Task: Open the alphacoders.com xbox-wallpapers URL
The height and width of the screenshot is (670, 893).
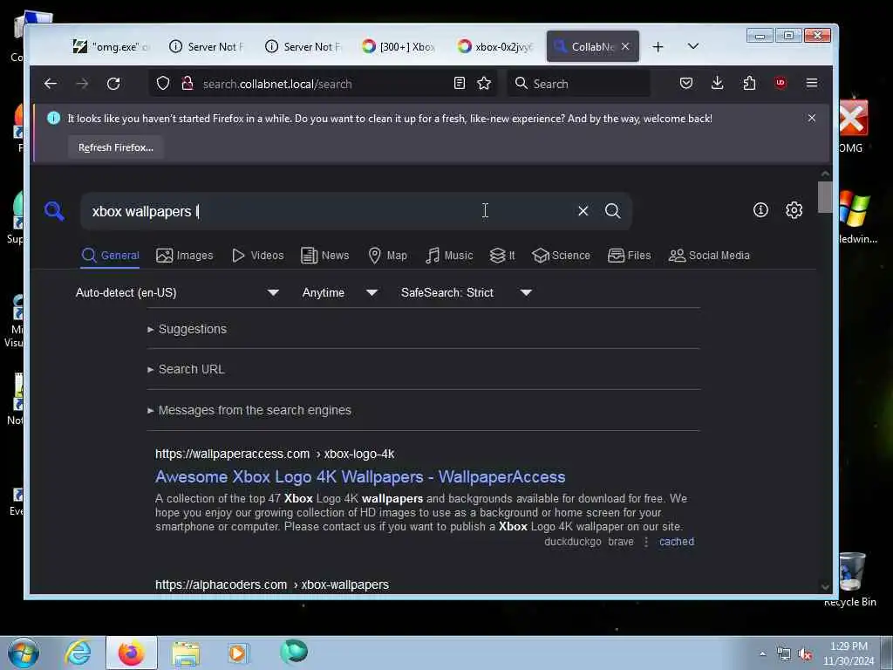Action: [x=272, y=585]
